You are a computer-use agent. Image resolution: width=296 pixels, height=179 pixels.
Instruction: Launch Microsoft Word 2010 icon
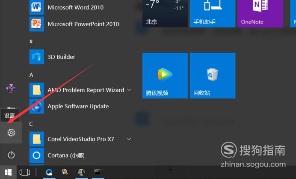(x=37, y=7)
